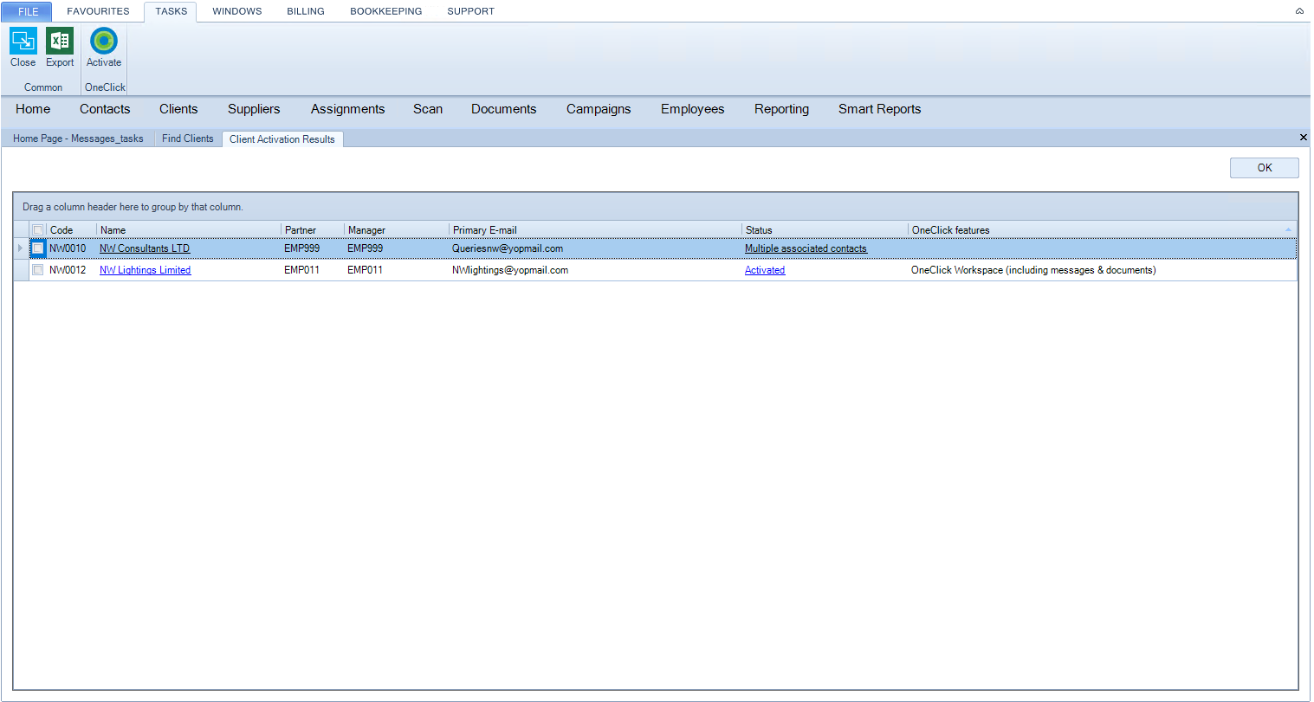This screenshot has height=702, width=1314.
Task: Open the Suppliers section
Action: click(x=254, y=109)
